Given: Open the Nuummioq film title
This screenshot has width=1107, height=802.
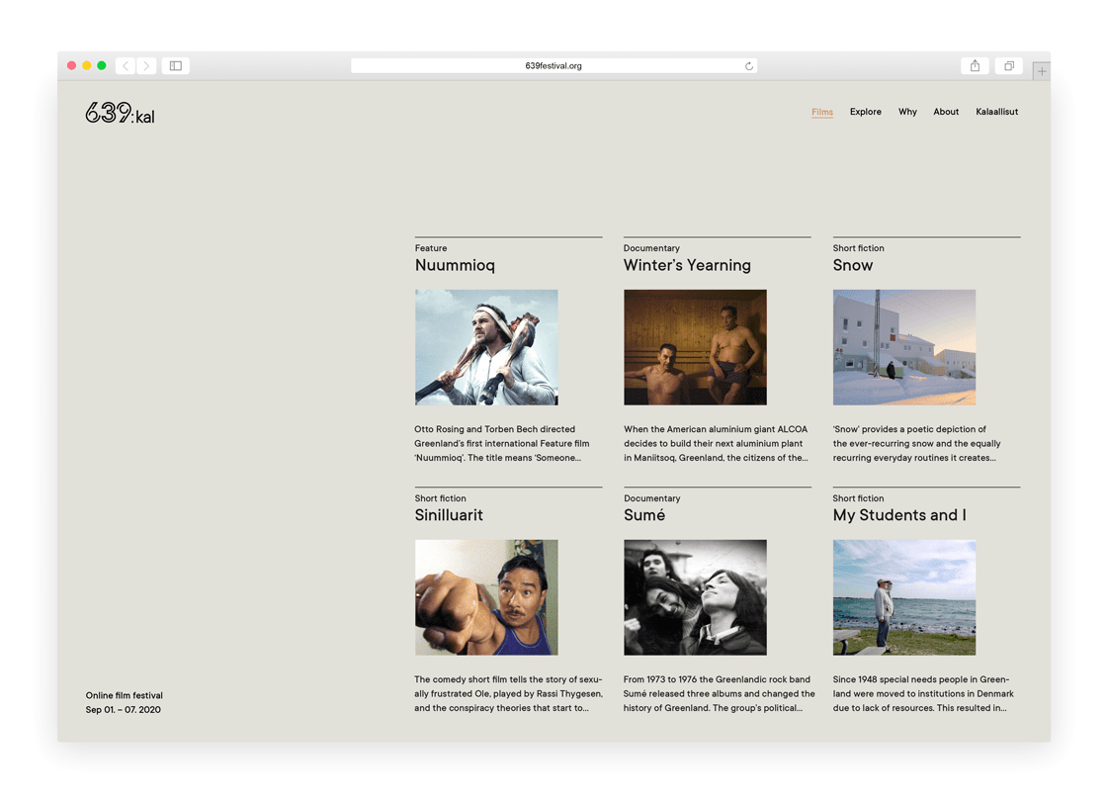Looking at the screenshot, I should tap(455, 265).
